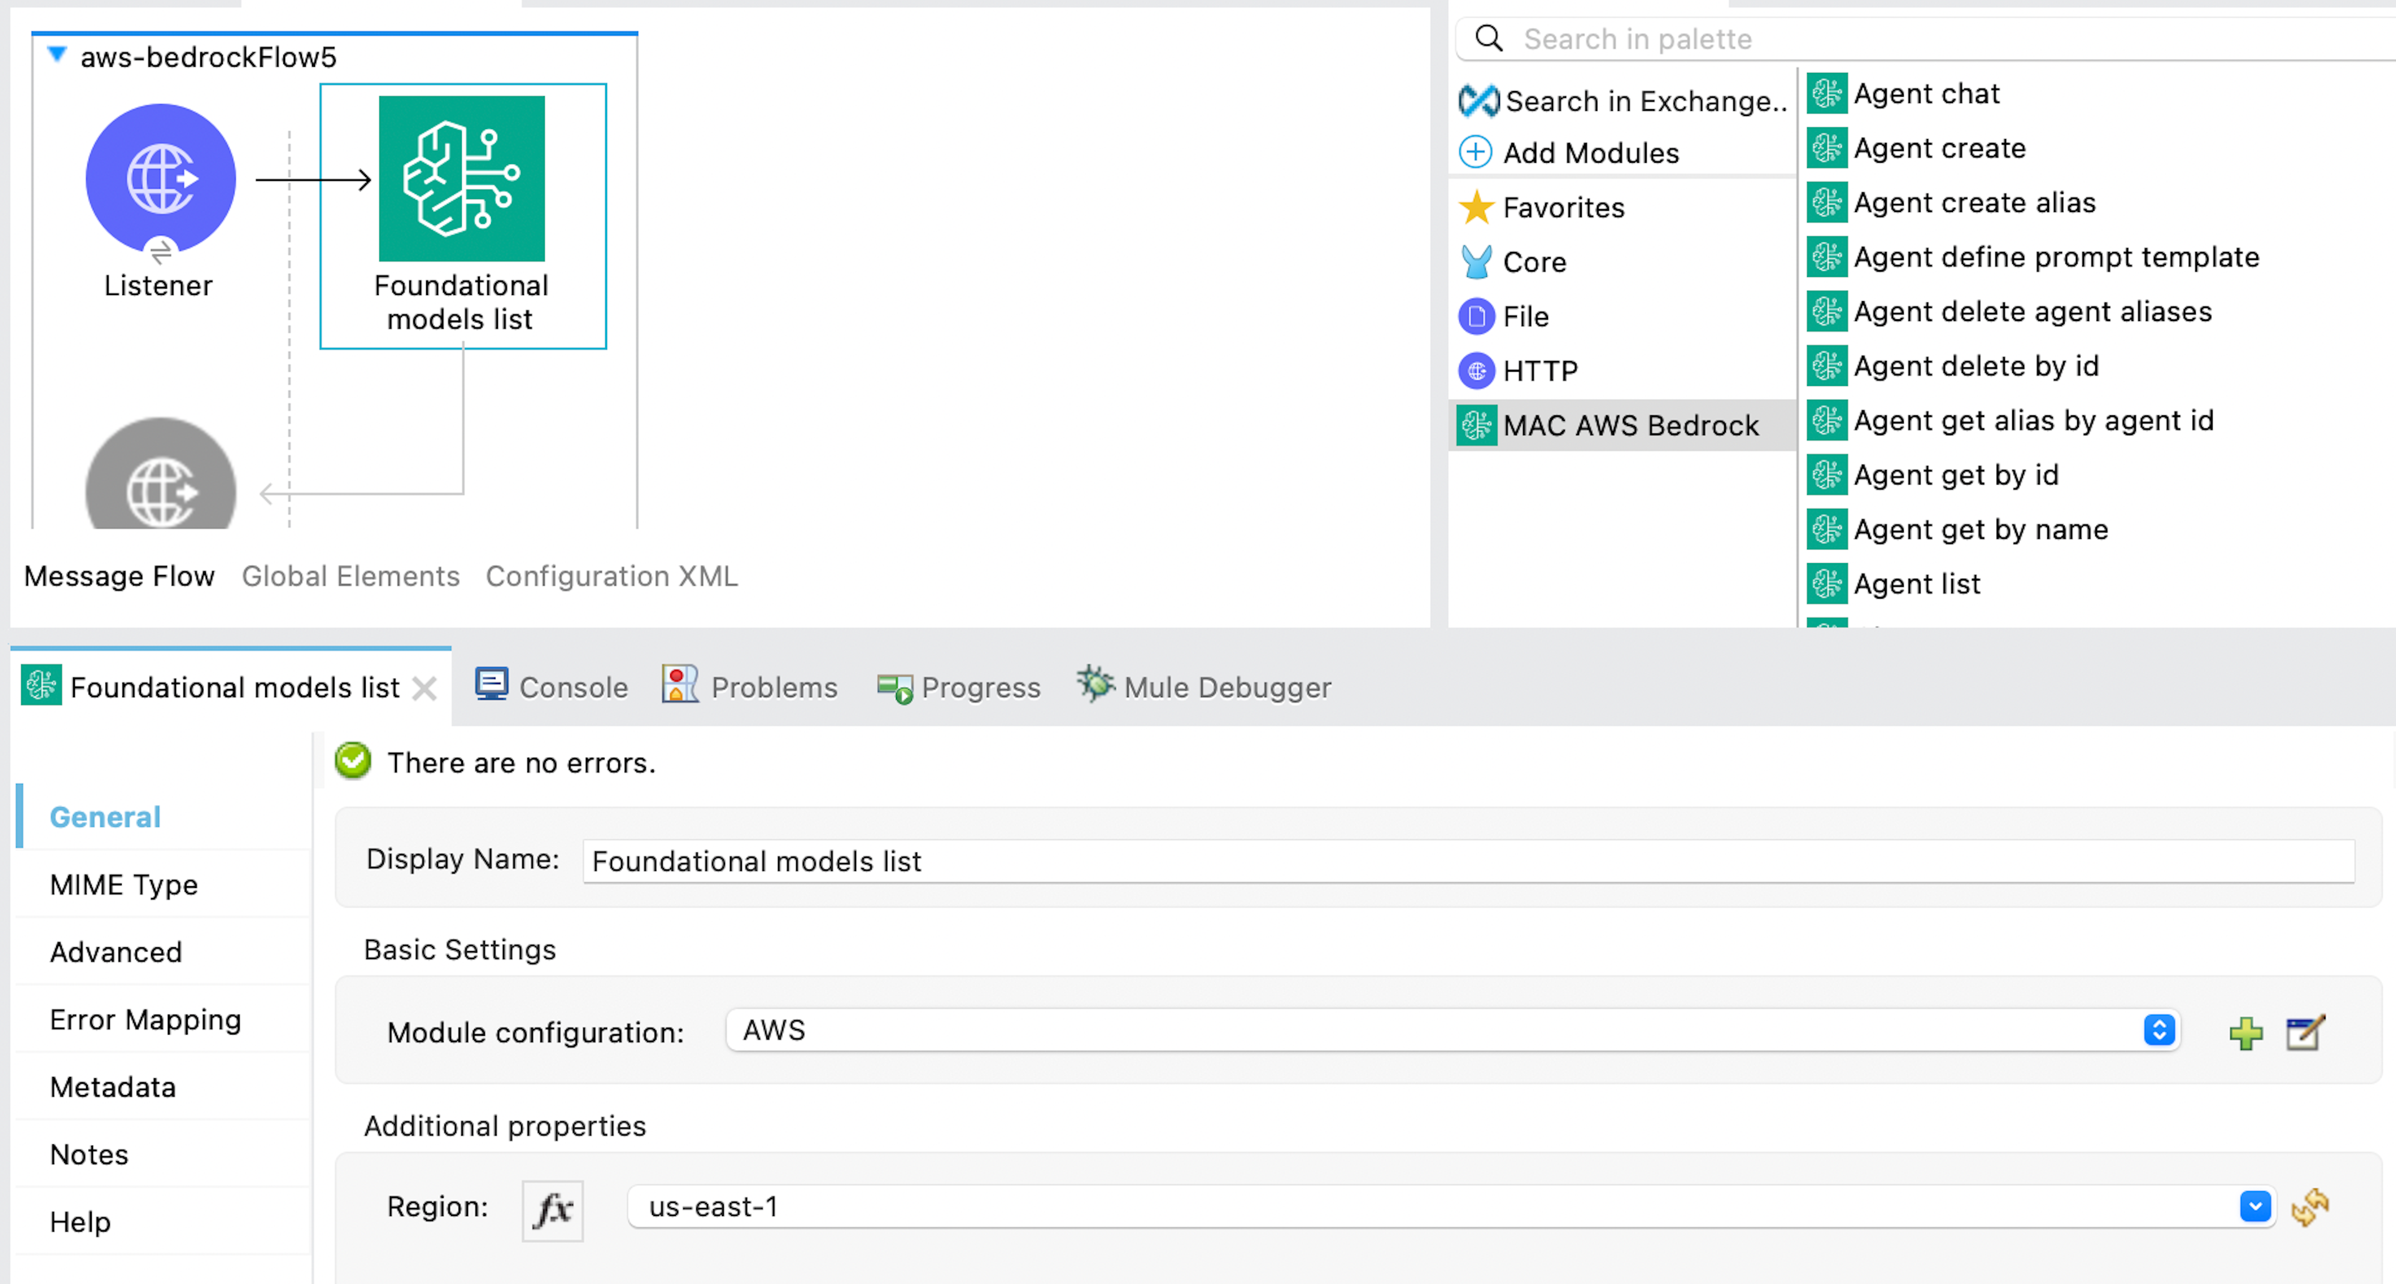This screenshot has width=2396, height=1284.
Task: Select the General properties section
Action: pos(163,818)
